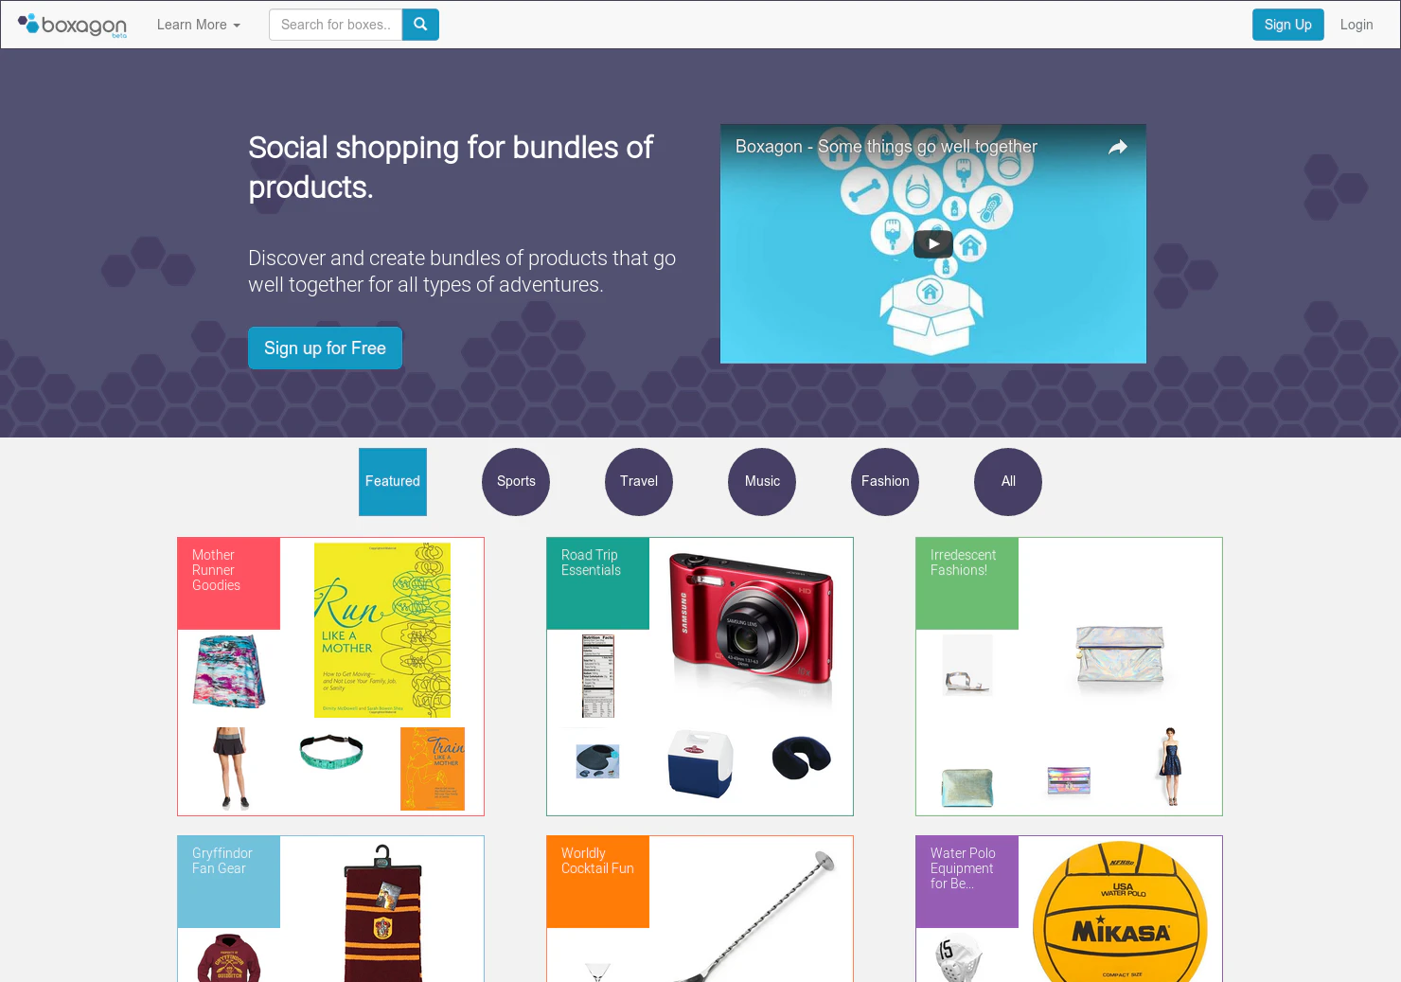Open the Login link
The image size is (1401, 982).
[1357, 25]
